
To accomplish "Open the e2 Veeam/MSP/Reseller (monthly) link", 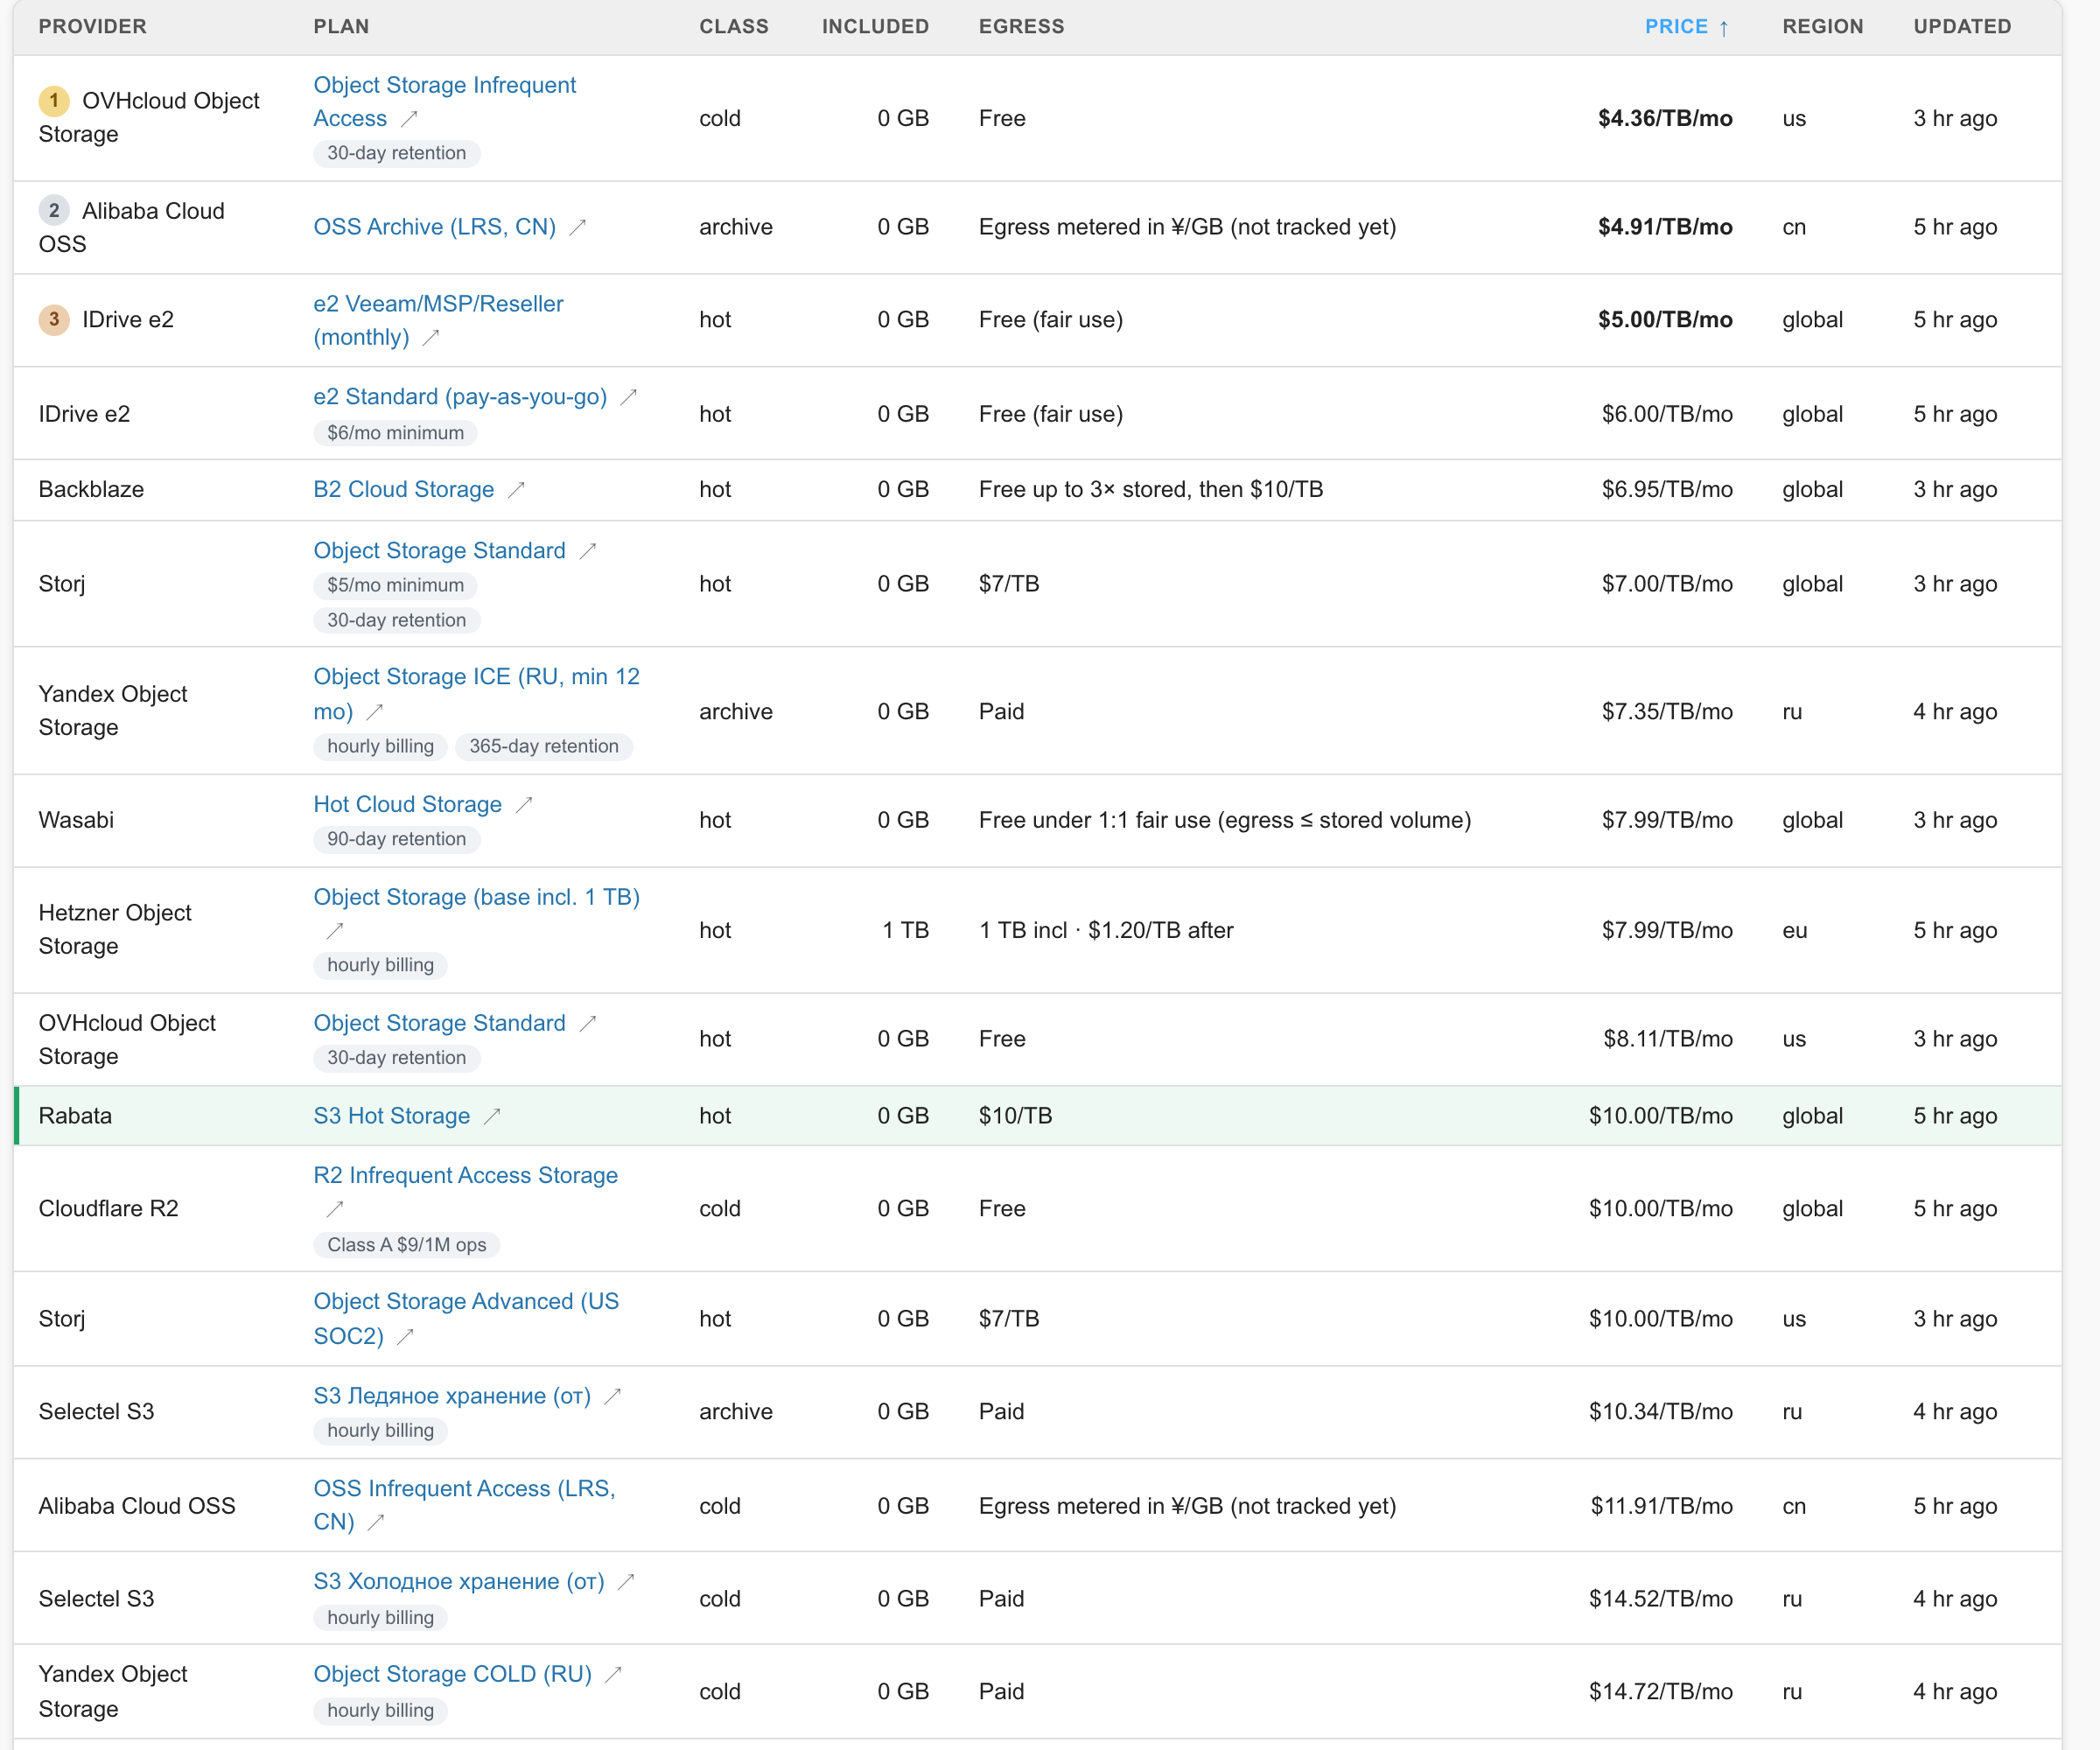I will (x=438, y=321).
